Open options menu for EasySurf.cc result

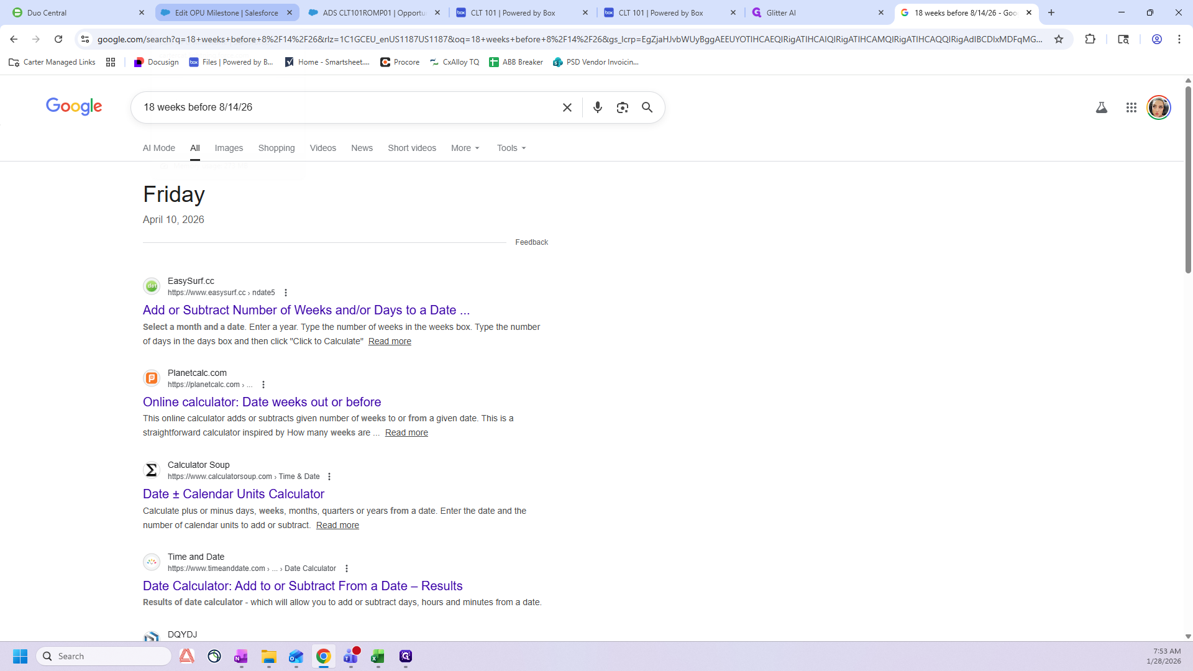(x=286, y=293)
